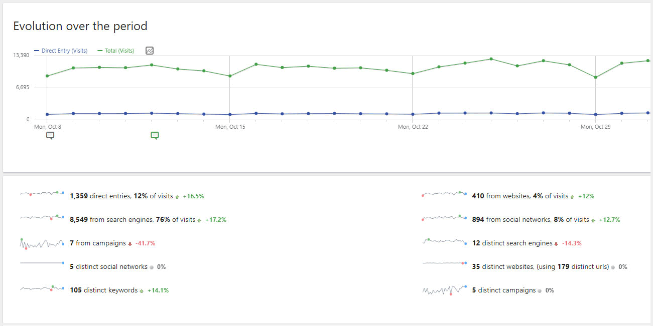Open the green annotation note icon
This screenshot has height=326, width=653.
pyautogui.click(x=155, y=135)
